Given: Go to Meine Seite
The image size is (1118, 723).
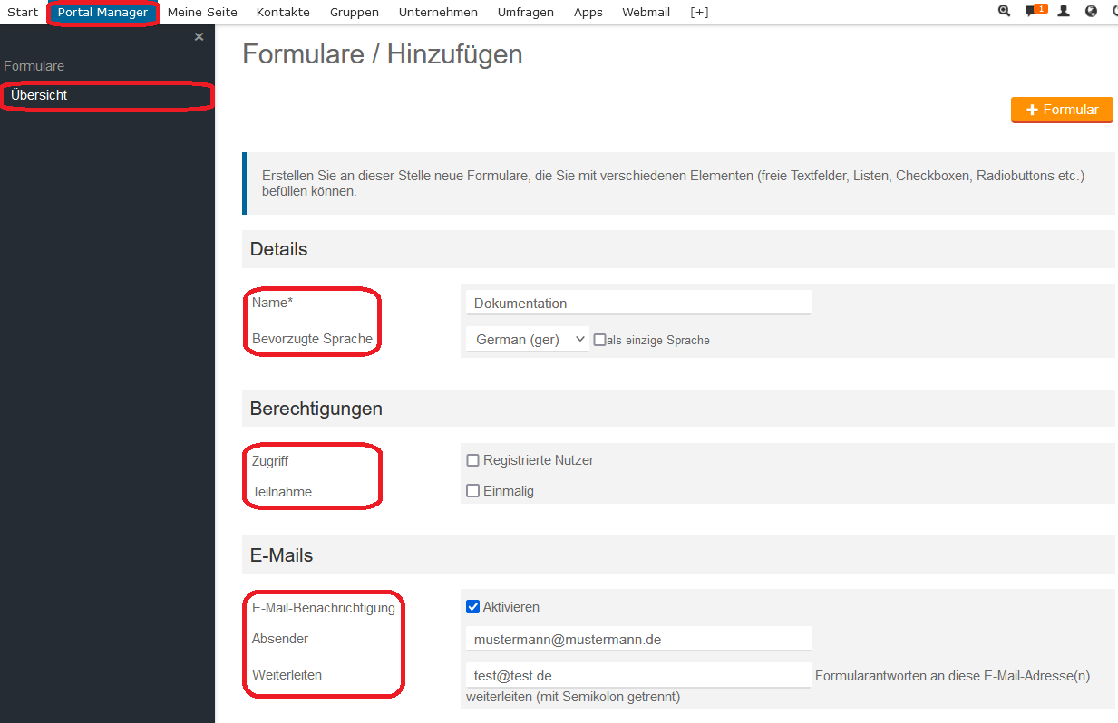Looking at the screenshot, I should tap(202, 13).
